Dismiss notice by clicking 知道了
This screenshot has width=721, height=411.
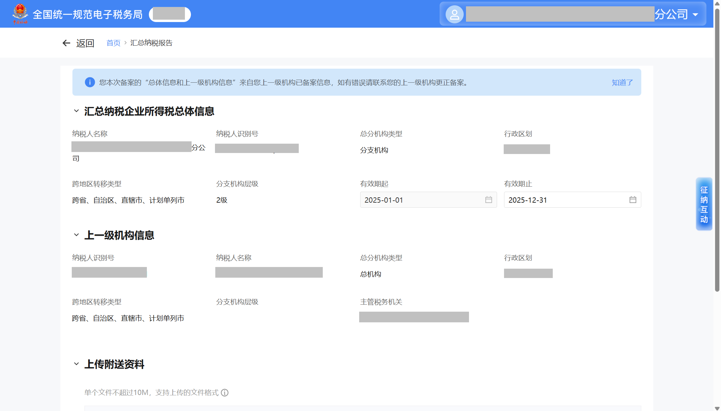(622, 83)
